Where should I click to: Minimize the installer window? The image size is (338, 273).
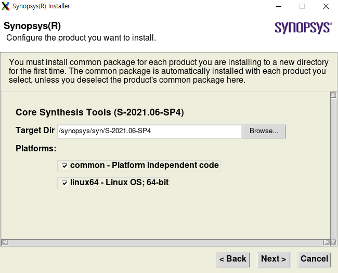pos(279,6)
